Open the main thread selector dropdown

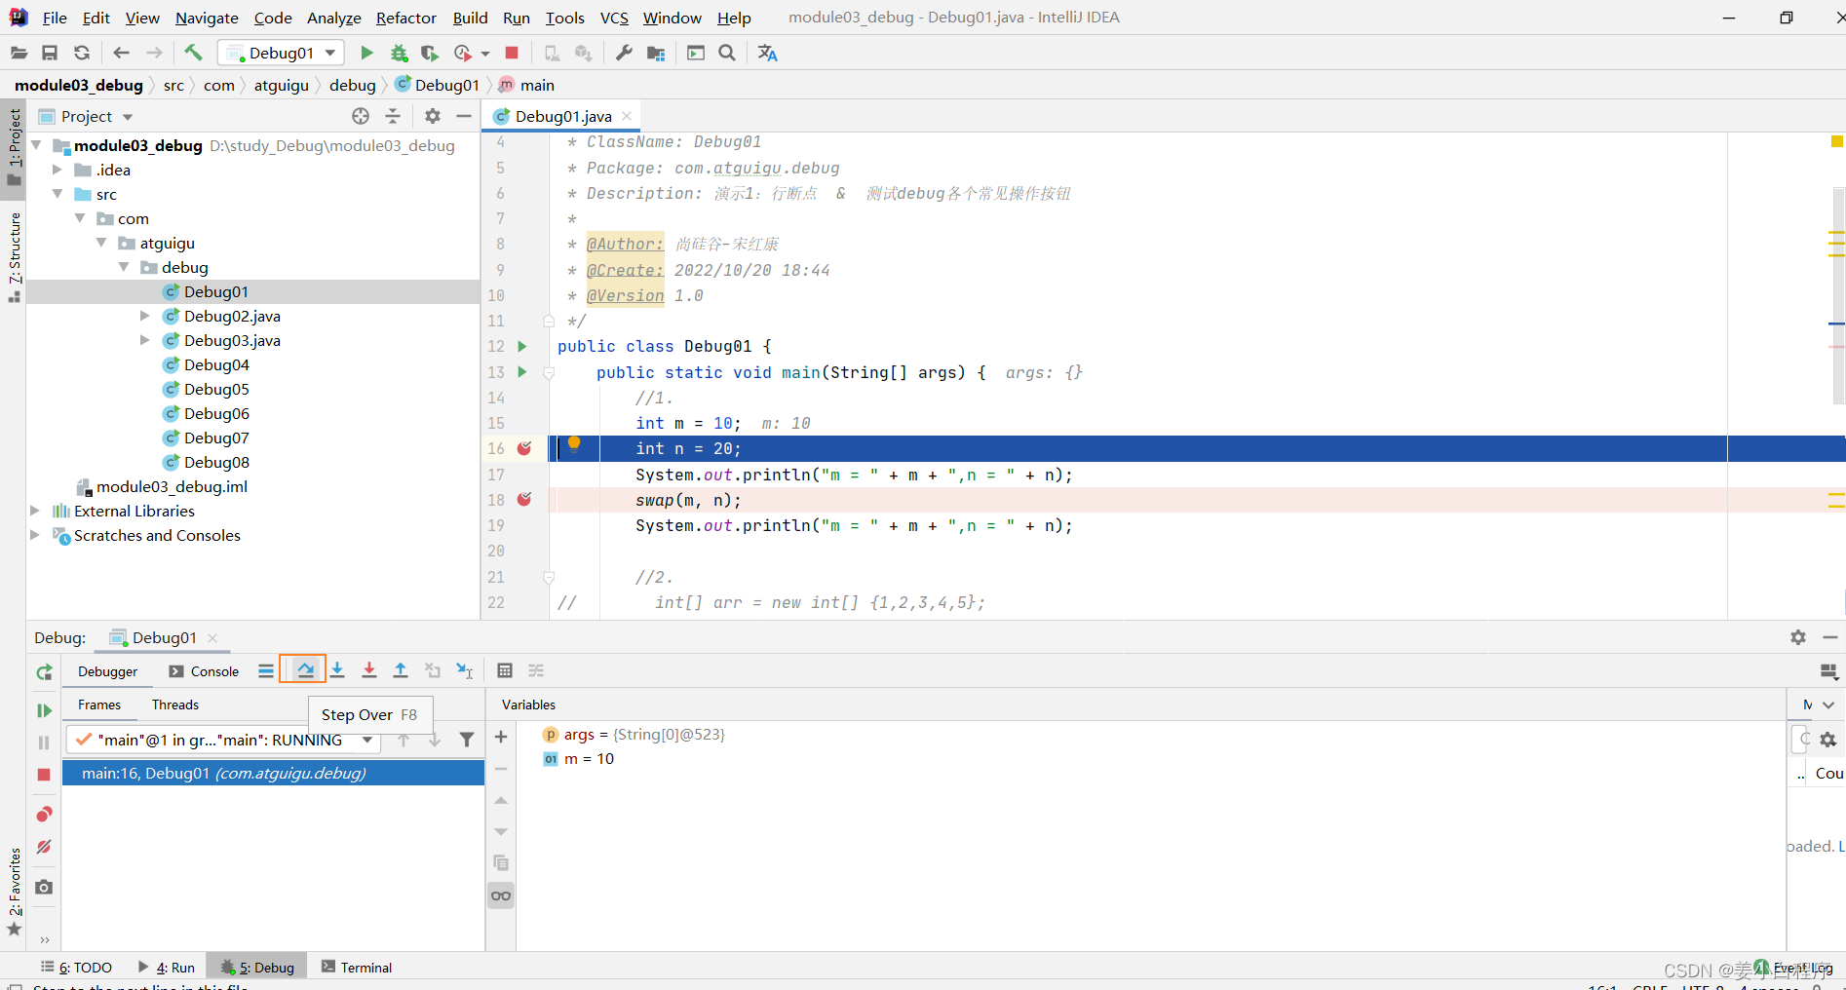pos(222,740)
